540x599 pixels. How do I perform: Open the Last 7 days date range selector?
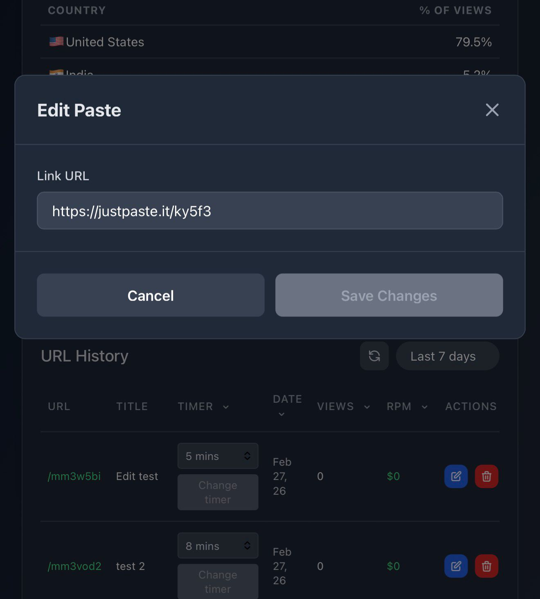[447, 356]
